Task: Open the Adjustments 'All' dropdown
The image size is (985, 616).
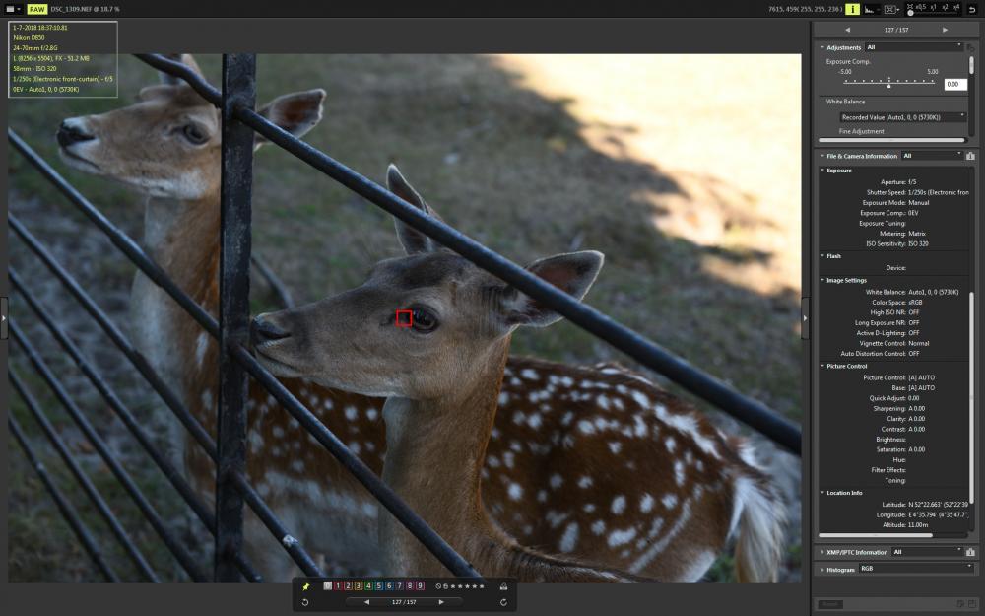Action: [x=914, y=47]
